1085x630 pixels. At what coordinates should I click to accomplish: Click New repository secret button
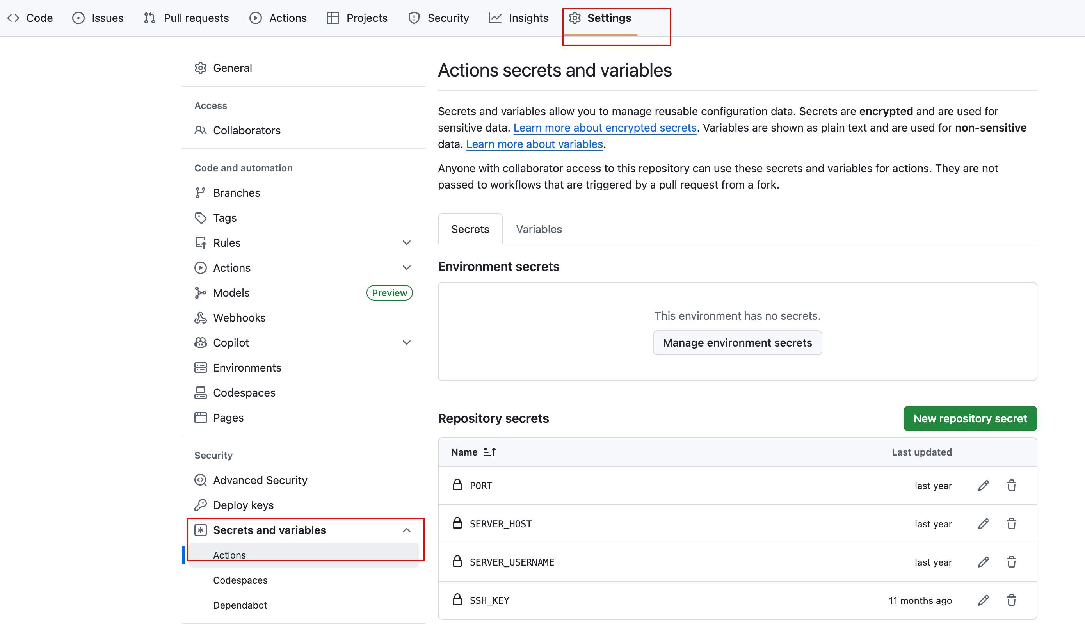coord(969,418)
